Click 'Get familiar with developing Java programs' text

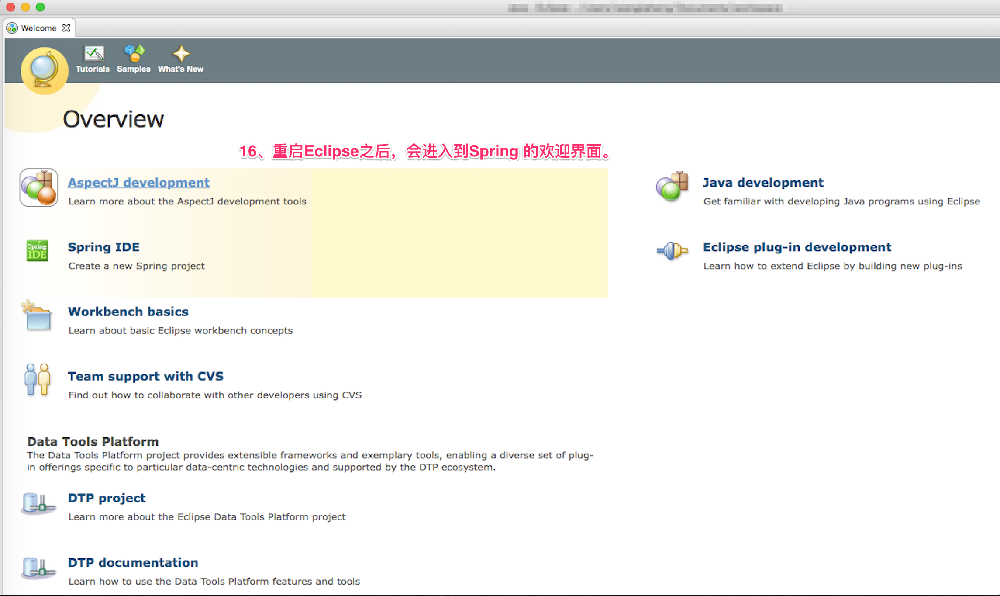coord(842,201)
